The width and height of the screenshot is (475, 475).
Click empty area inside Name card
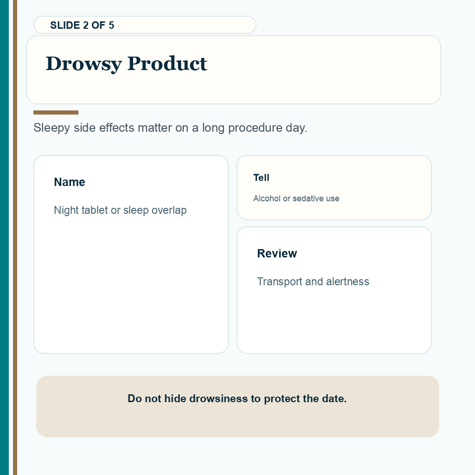(x=131, y=285)
